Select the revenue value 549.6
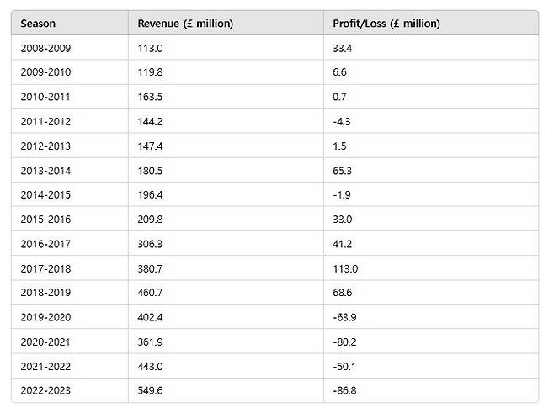The image size is (554, 413). coord(151,390)
